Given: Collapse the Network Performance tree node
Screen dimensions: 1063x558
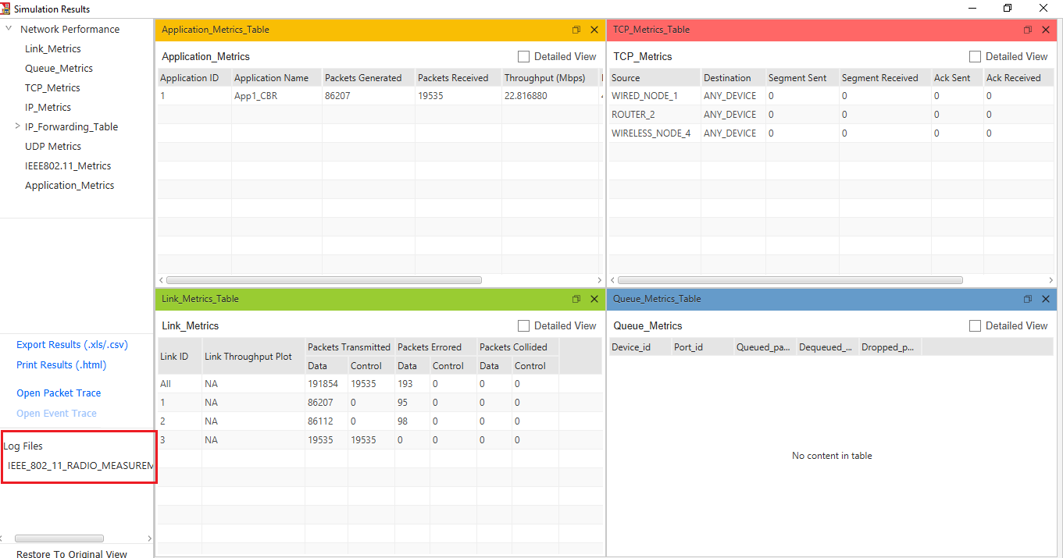Looking at the screenshot, I should click(x=9, y=29).
